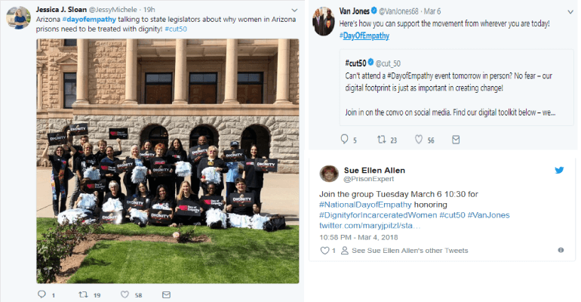Like Sue Ellen Allen's tweet

pos(324,251)
